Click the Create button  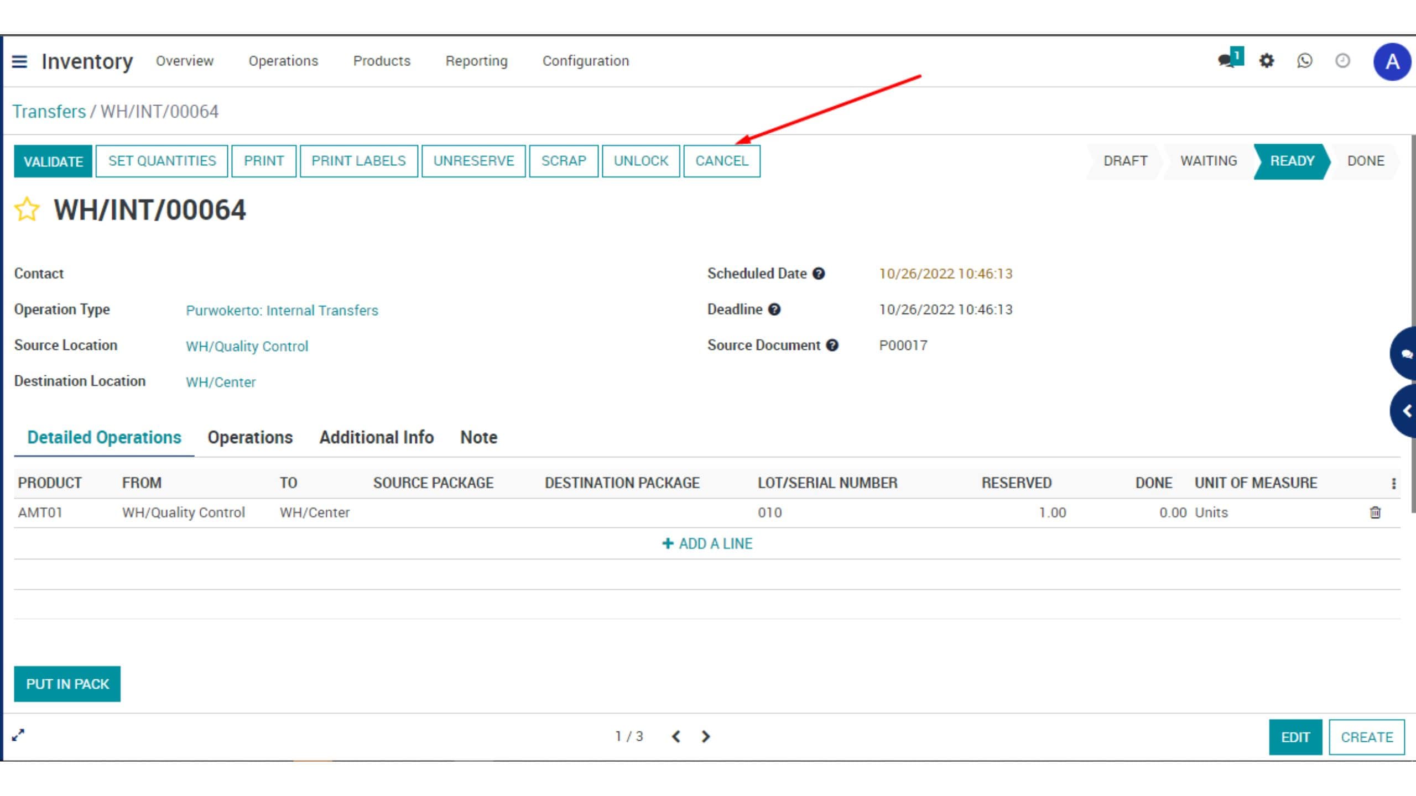point(1367,737)
